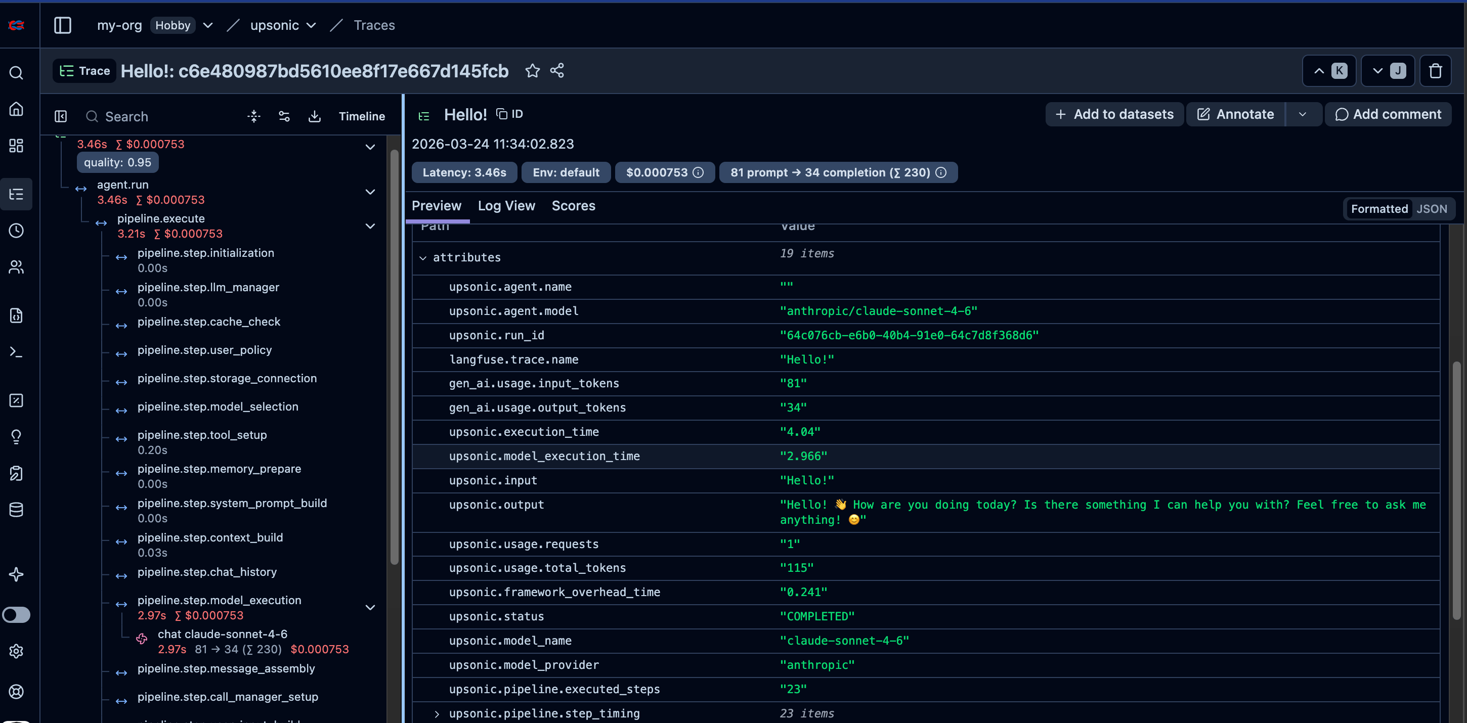Open Prompts file icon in sidebar
Screen dimensions: 1467x723
pyautogui.click(x=17, y=315)
